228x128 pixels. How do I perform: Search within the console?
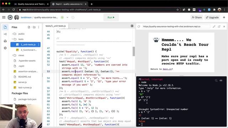pyautogui.click(x=216, y=80)
